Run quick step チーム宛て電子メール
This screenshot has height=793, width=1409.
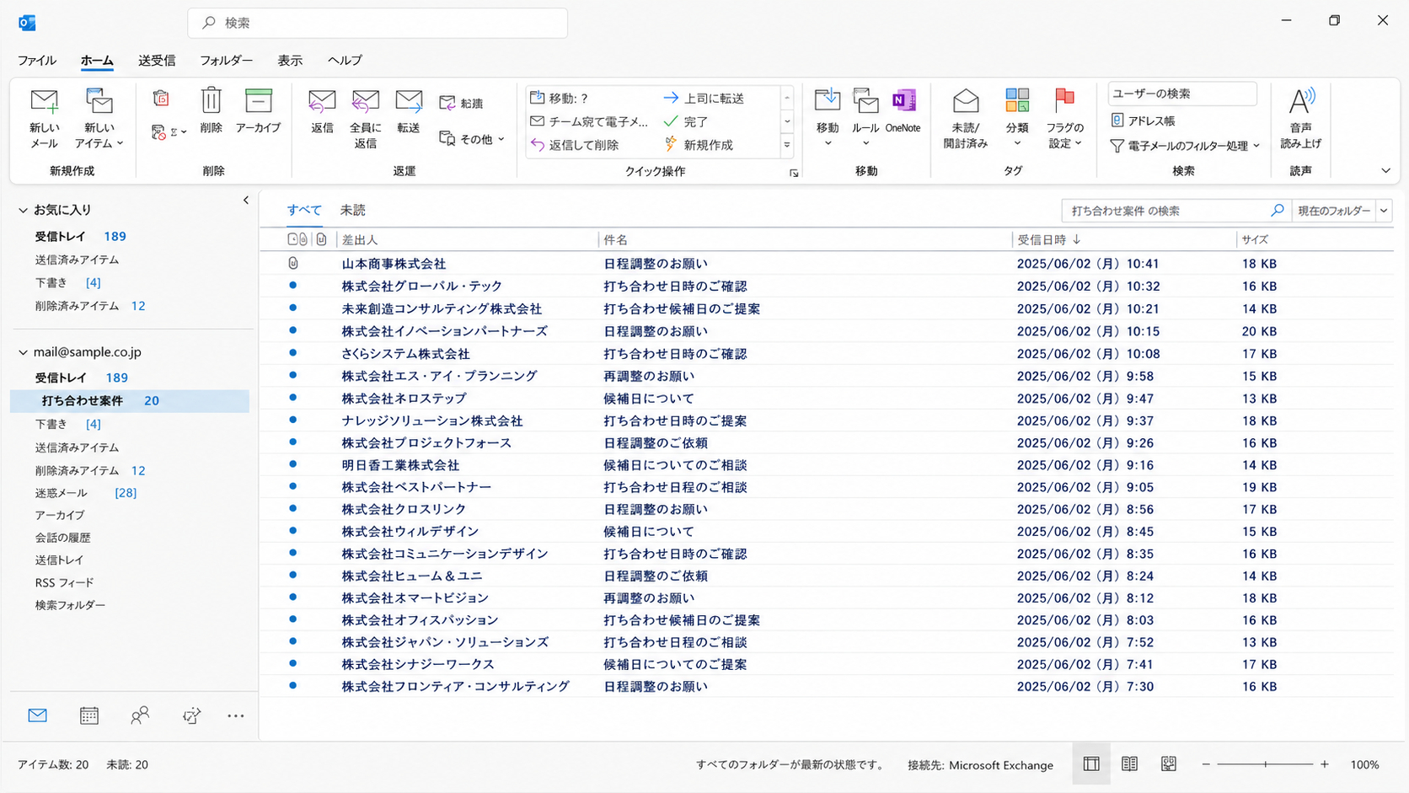pos(589,121)
